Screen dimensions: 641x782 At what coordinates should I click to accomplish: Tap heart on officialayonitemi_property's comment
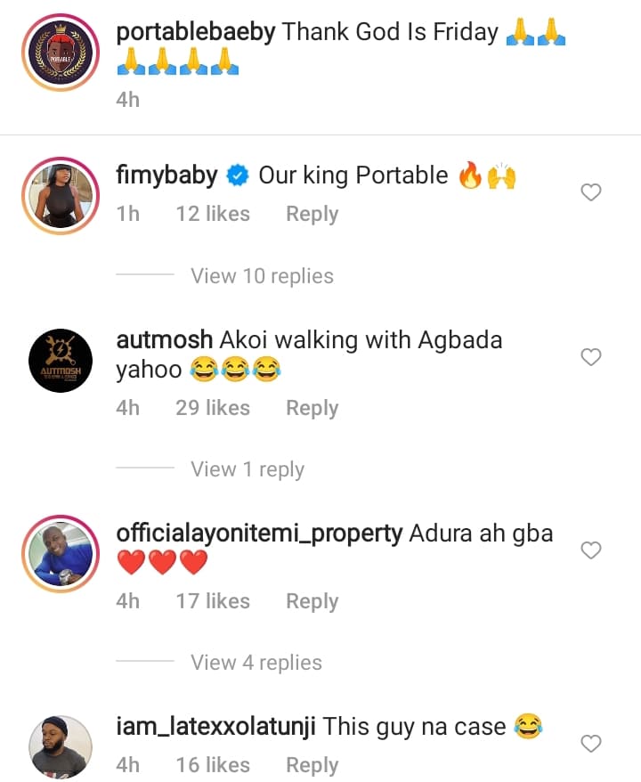pos(591,550)
